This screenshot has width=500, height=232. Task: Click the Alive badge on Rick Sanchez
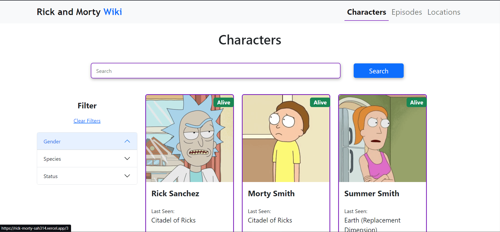223,103
